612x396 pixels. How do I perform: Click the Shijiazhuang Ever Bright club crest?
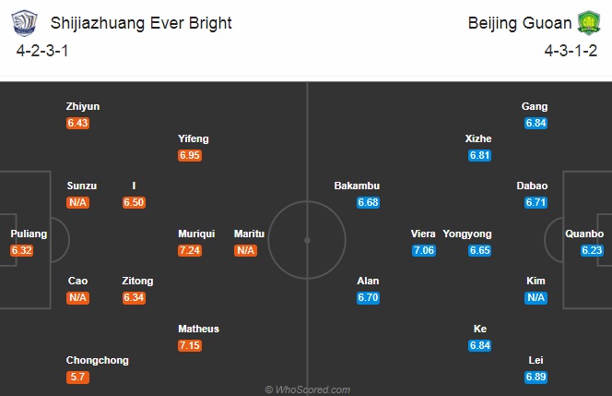coord(26,23)
